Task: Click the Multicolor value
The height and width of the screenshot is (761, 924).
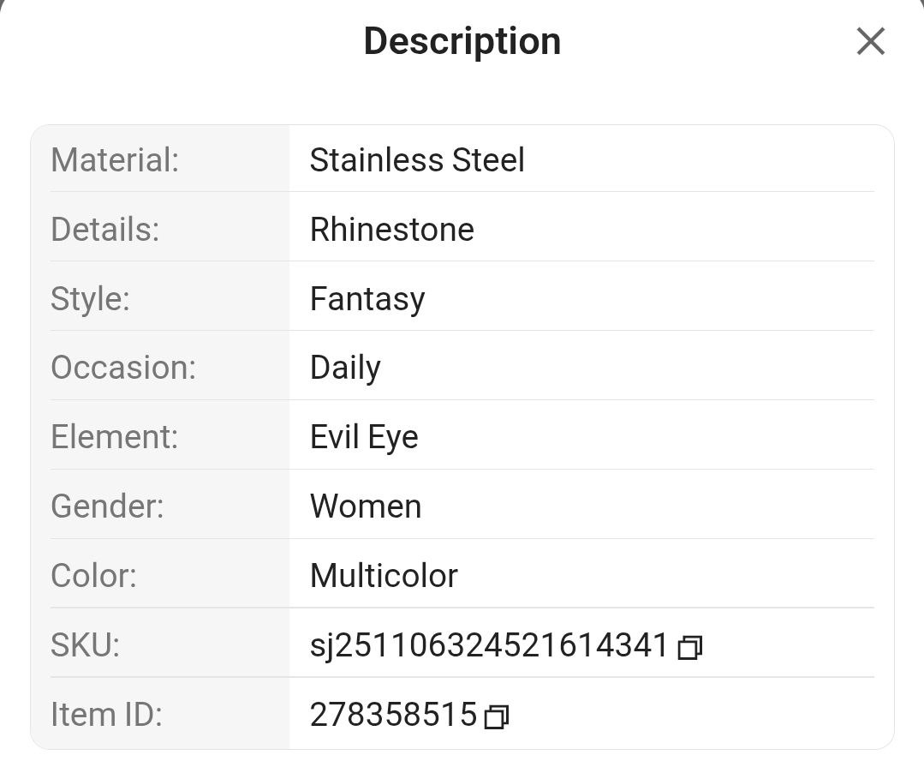Action: click(x=384, y=576)
